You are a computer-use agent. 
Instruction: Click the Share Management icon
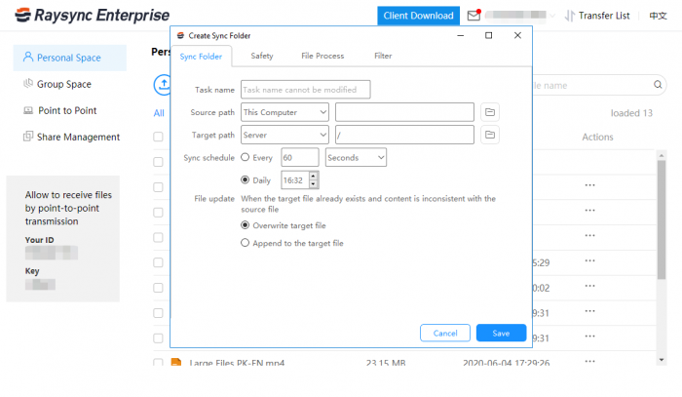coord(28,137)
